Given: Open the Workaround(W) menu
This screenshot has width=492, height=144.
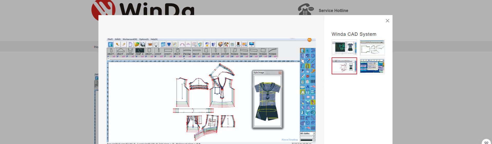Looking at the screenshot, I should click(130, 39).
